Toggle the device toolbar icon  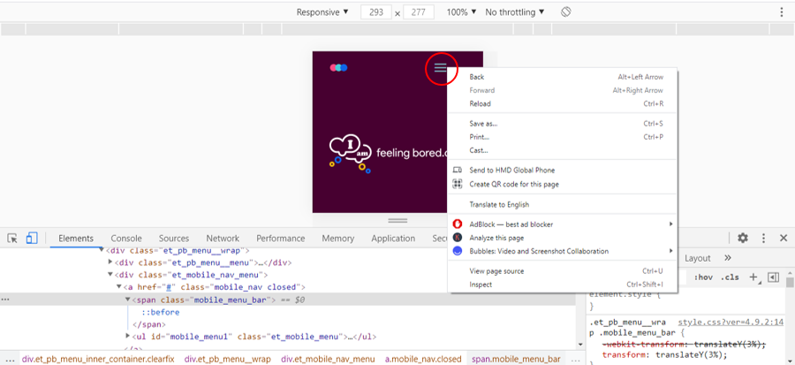tap(32, 238)
